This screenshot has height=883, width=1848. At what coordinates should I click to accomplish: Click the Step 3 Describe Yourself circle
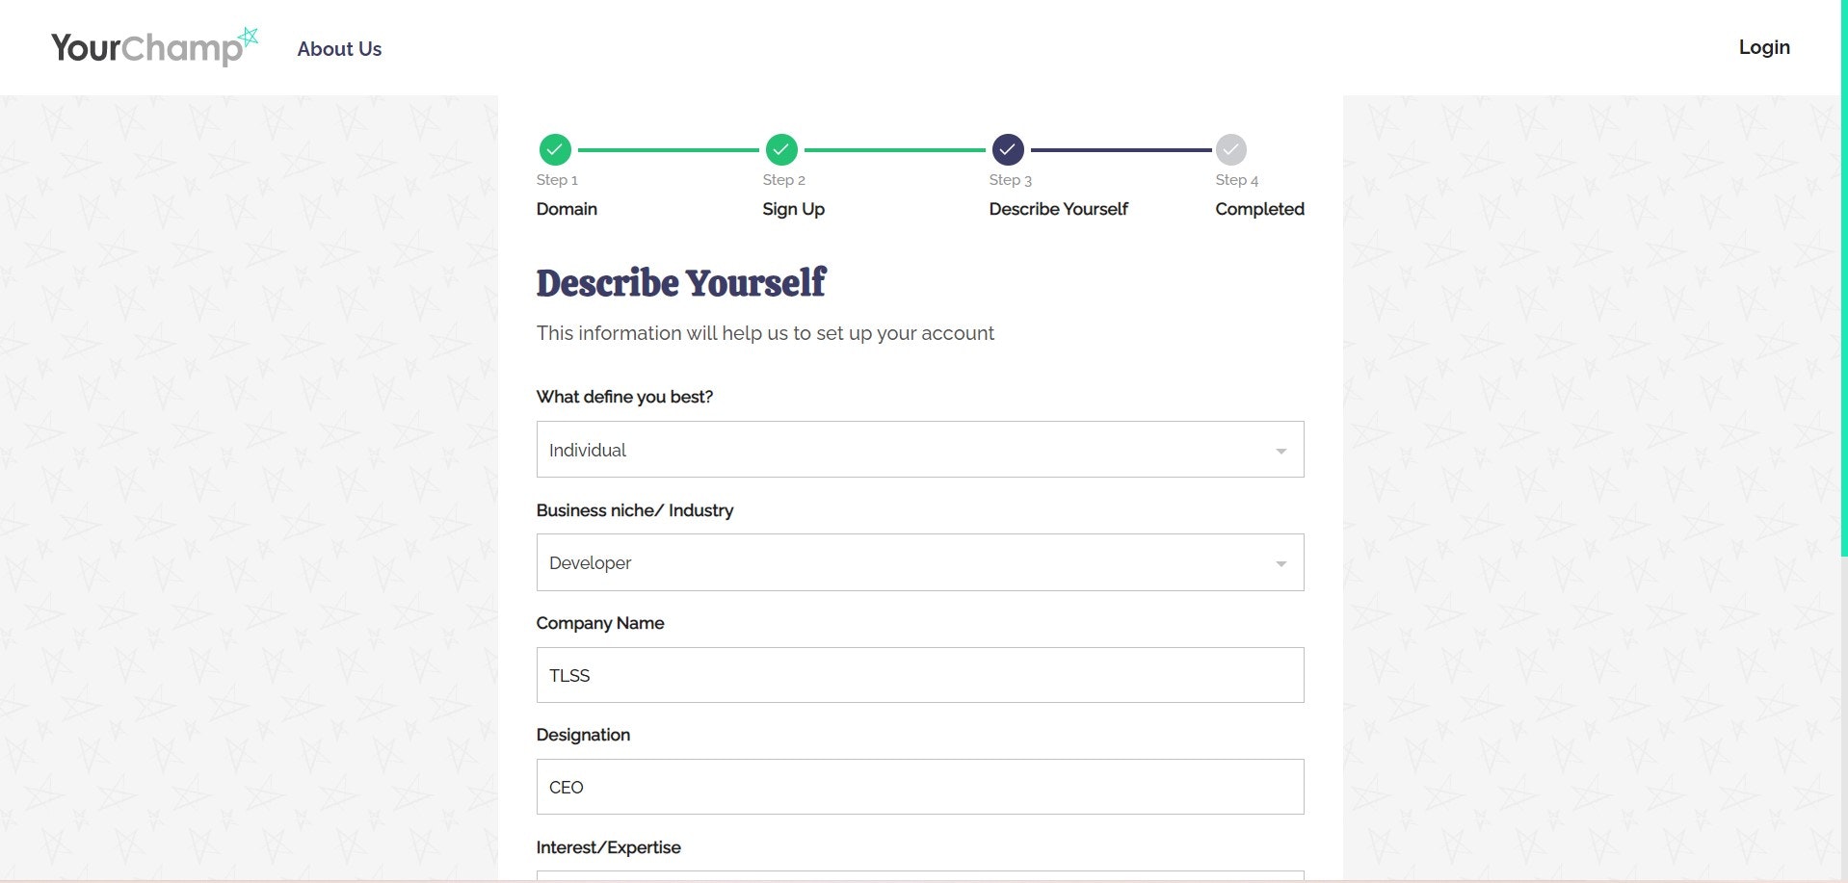tap(1008, 150)
